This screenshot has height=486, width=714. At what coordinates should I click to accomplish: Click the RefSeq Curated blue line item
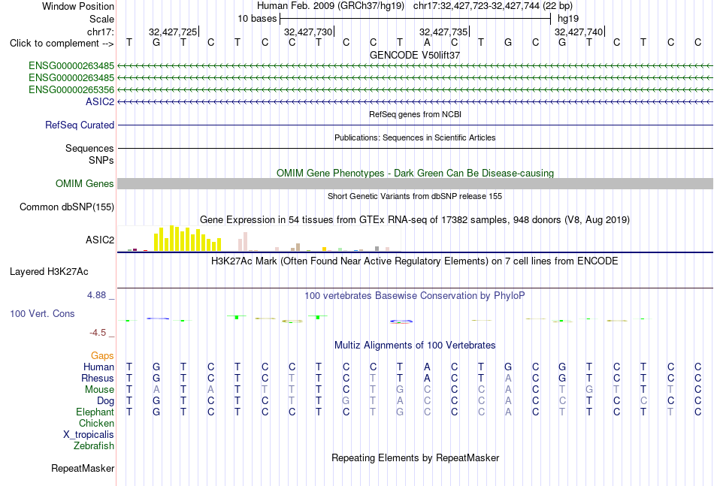pos(415,125)
